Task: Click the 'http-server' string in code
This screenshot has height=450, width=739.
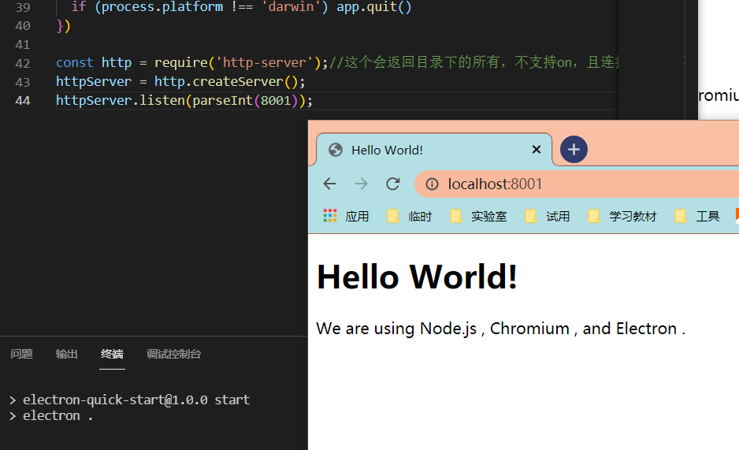Action: click(264, 63)
